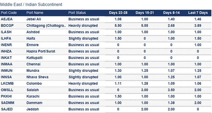The height and width of the screenshot is (113, 212).
Task: Click the Middle East / Indian Subcontinent heading
Action: tap(31, 4)
